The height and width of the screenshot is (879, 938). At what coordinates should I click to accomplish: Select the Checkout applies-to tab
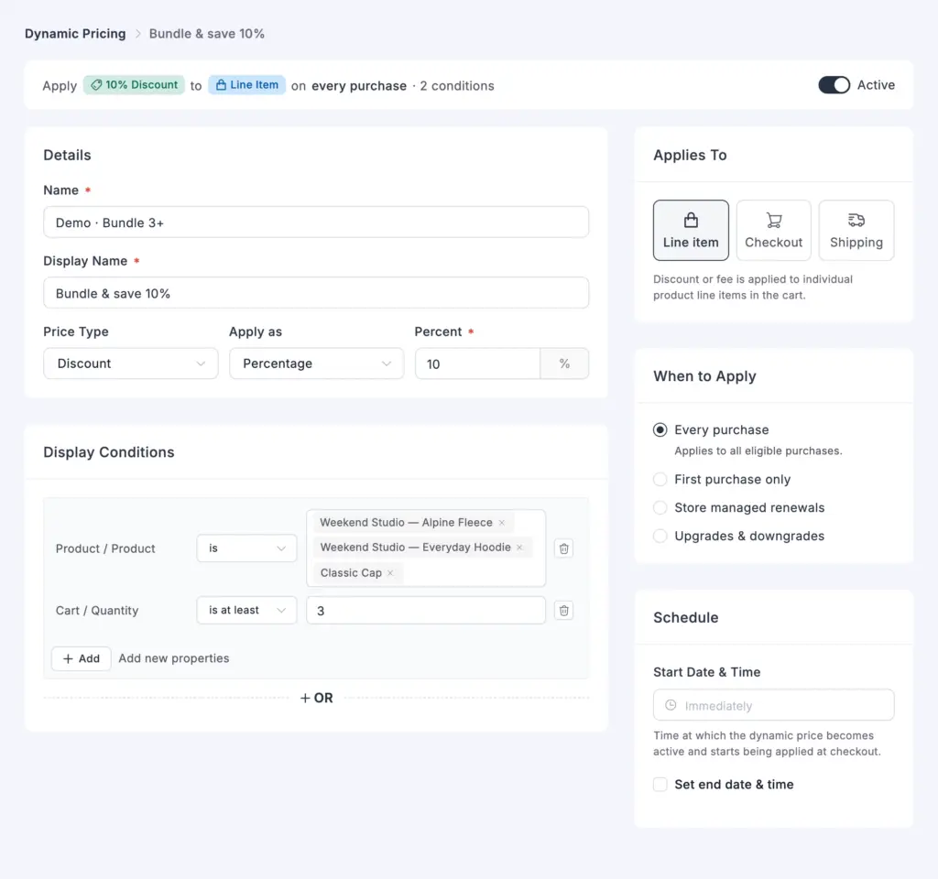773,230
